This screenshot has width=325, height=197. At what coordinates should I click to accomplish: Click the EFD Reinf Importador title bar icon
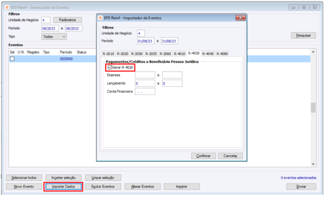[x=101, y=18]
